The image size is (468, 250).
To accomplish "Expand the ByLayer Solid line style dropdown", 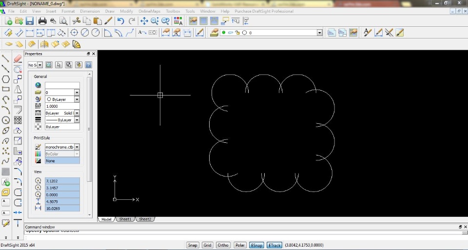I will pos(77,113).
